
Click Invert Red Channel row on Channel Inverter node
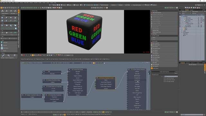pyautogui.click(x=106, y=82)
